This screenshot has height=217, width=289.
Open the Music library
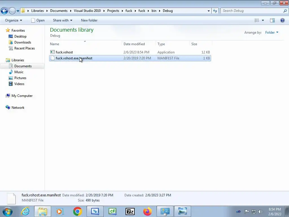[19, 72]
